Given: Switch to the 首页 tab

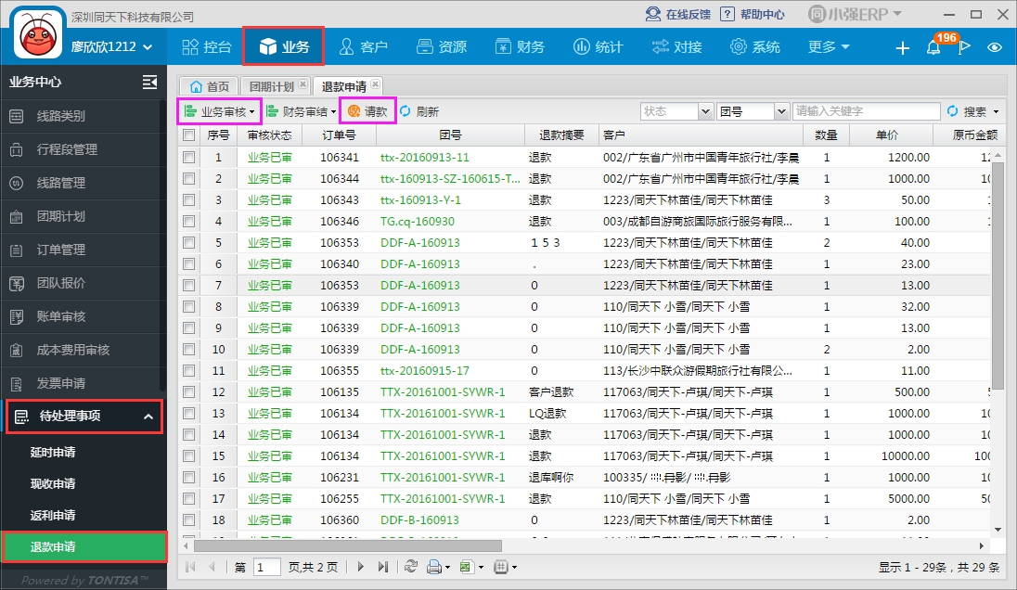Looking at the screenshot, I should coord(209,86).
